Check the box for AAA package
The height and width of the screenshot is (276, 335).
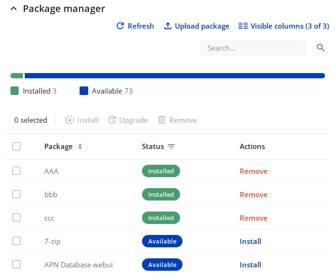[x=17, y=171]
